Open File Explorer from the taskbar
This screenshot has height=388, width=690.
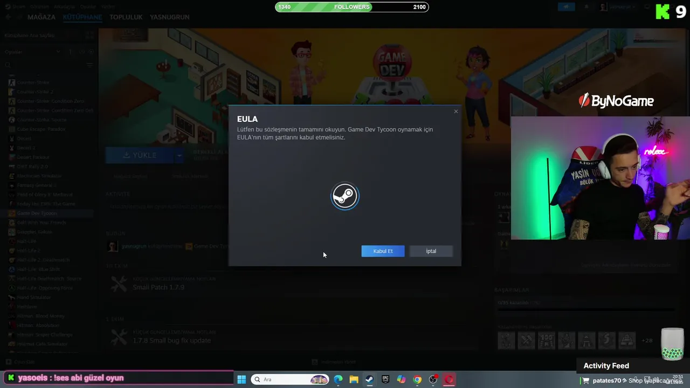[x=354, y=379]
